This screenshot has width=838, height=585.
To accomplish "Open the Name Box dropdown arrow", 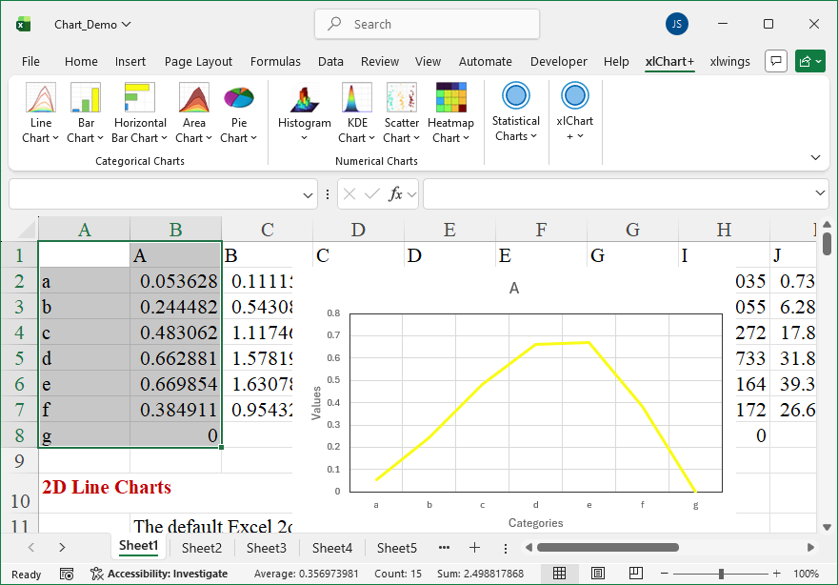I will [309, 194].
